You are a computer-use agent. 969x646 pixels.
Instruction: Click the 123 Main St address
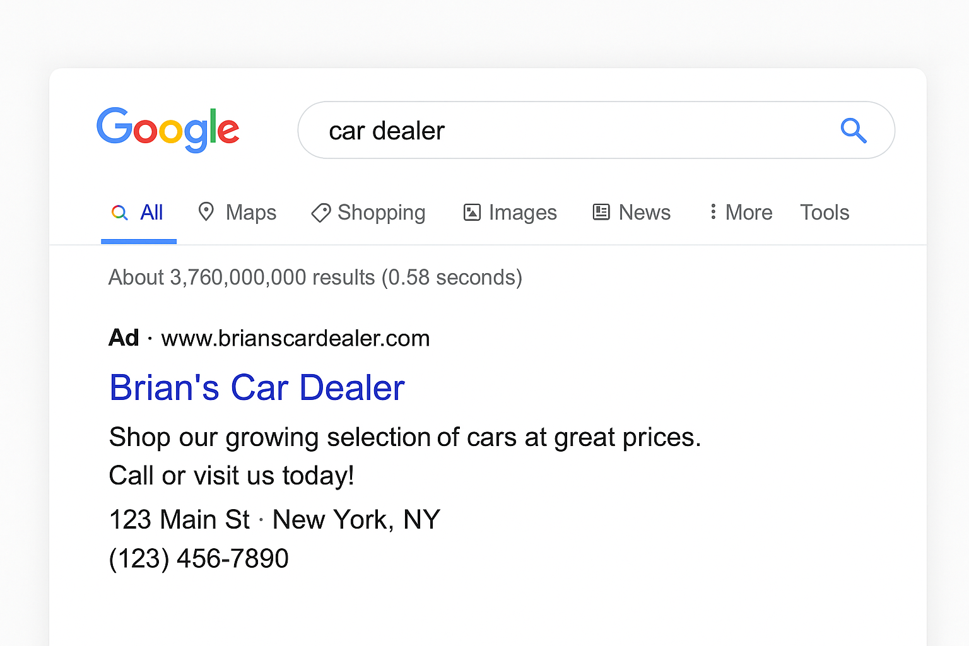pyautogui.click(x=180, y=520)
